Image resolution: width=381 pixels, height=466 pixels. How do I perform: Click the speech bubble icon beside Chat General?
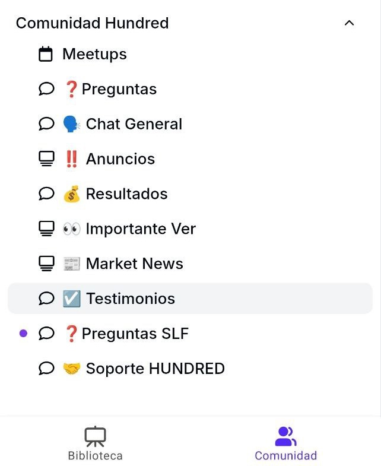[46, 124]
